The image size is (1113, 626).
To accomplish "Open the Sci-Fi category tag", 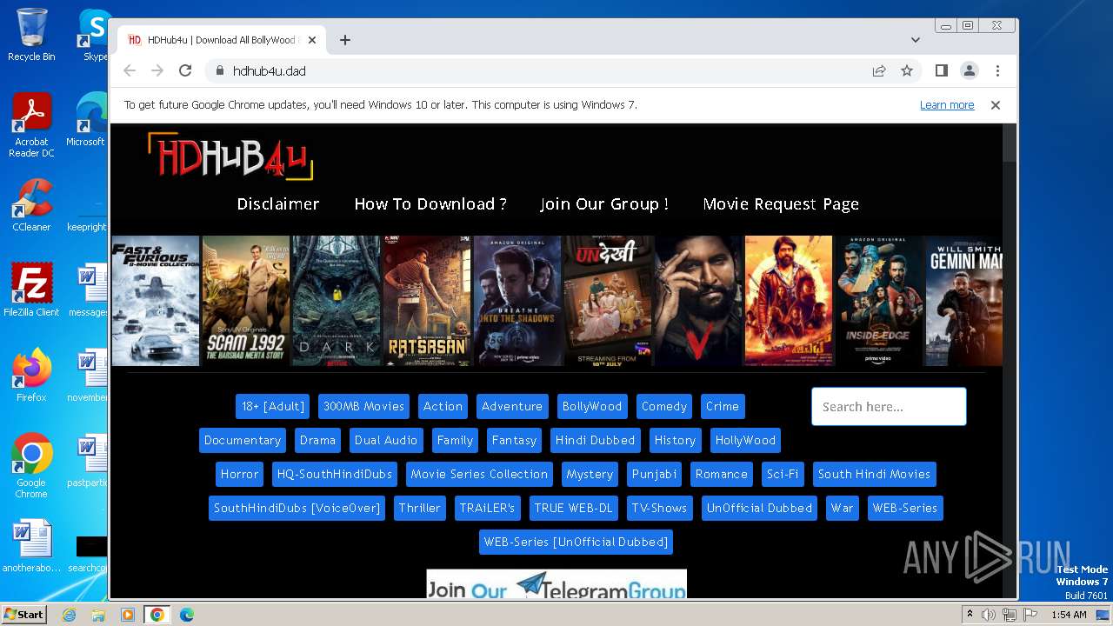I will click(783, 474).
